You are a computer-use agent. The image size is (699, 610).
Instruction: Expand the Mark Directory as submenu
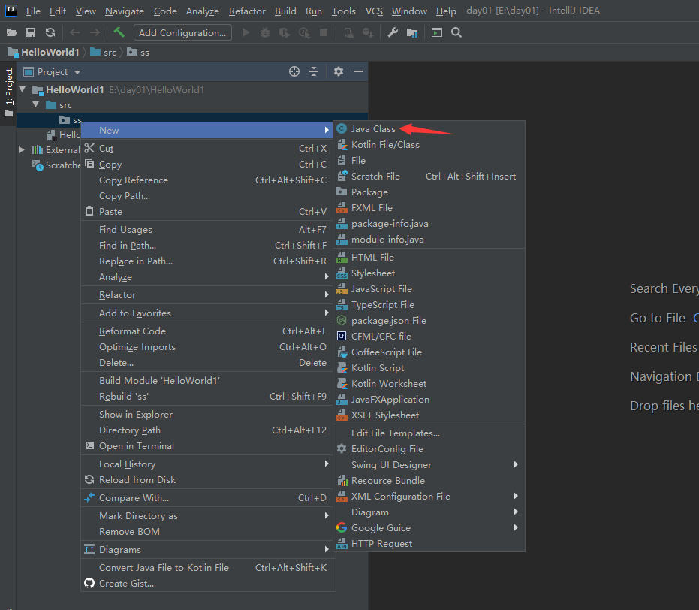207,516
